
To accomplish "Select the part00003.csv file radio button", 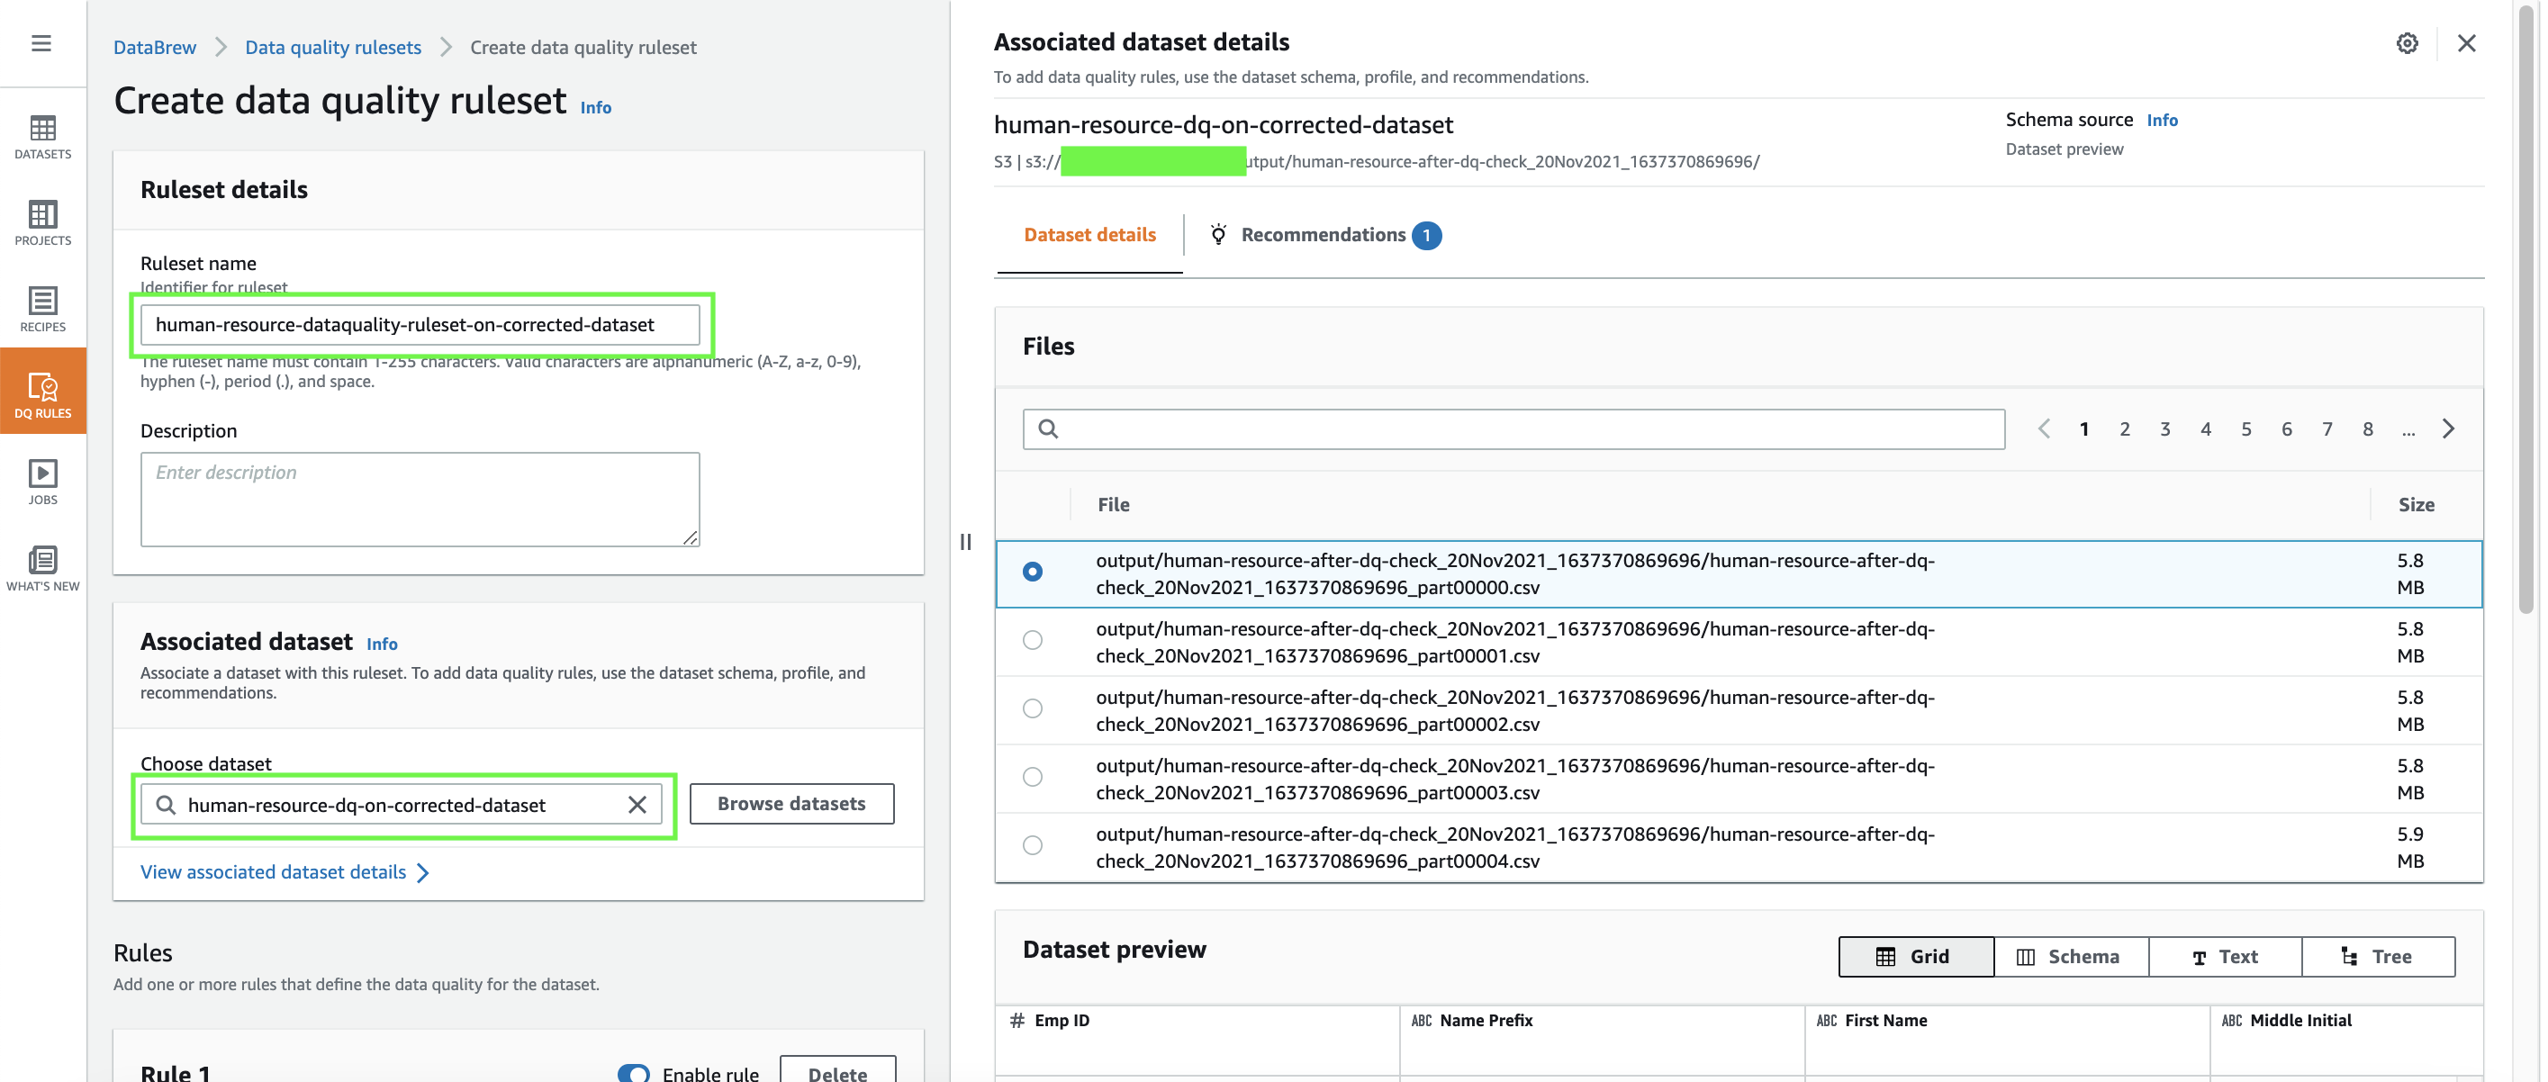I will pyautogui.click(x=1032, y=776).
